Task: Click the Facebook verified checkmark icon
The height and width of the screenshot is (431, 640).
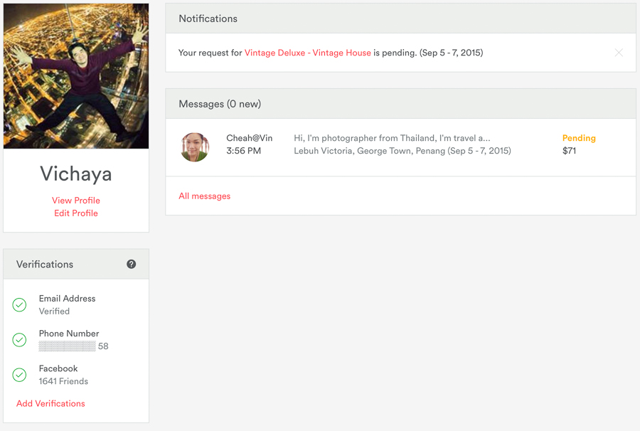Action: click(19, 375)
